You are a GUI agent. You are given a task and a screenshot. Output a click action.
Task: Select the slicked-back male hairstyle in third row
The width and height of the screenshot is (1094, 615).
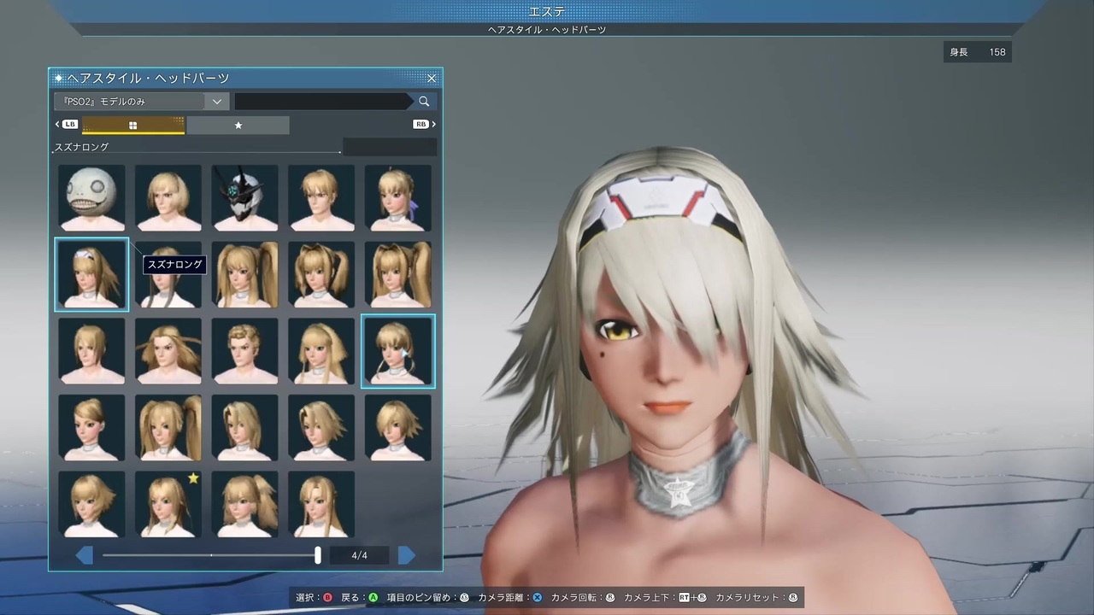(x=244, y=351)
